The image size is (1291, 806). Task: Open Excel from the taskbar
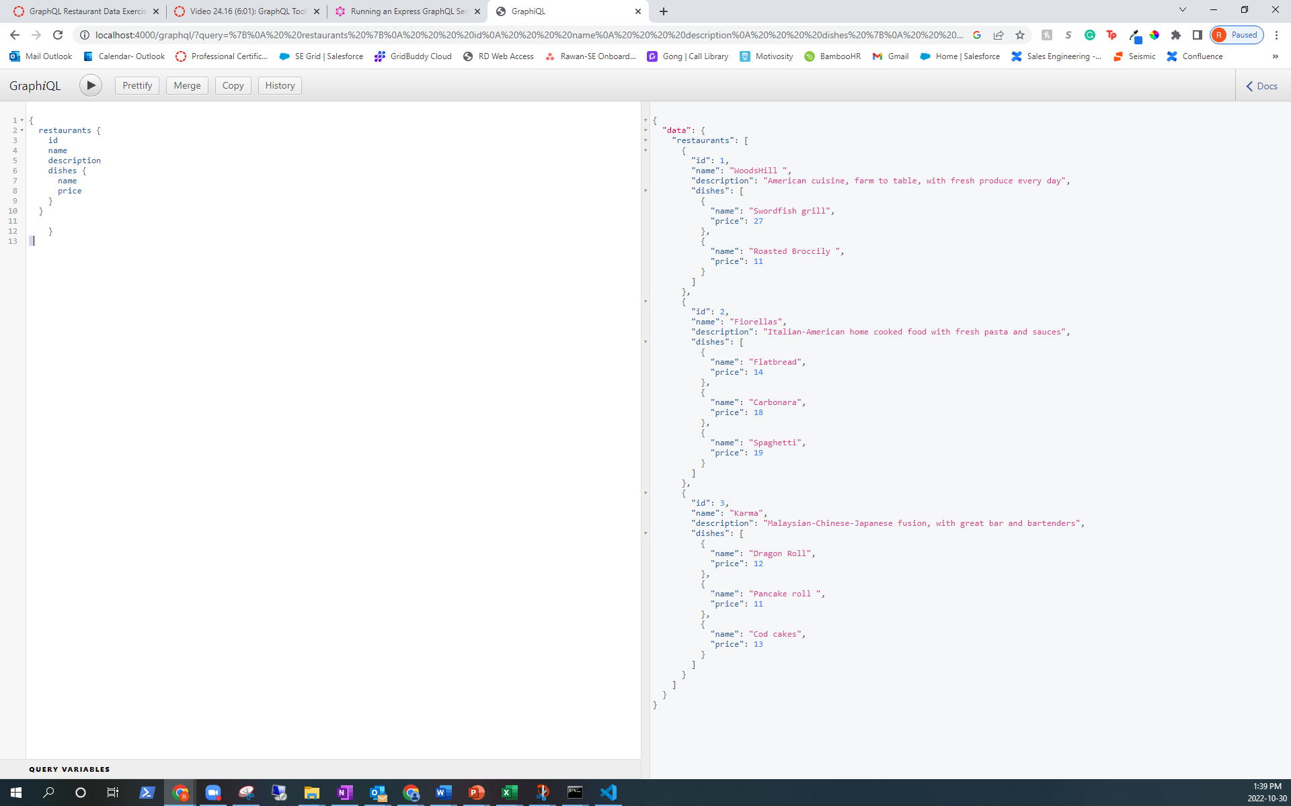(x=509, y=793)
